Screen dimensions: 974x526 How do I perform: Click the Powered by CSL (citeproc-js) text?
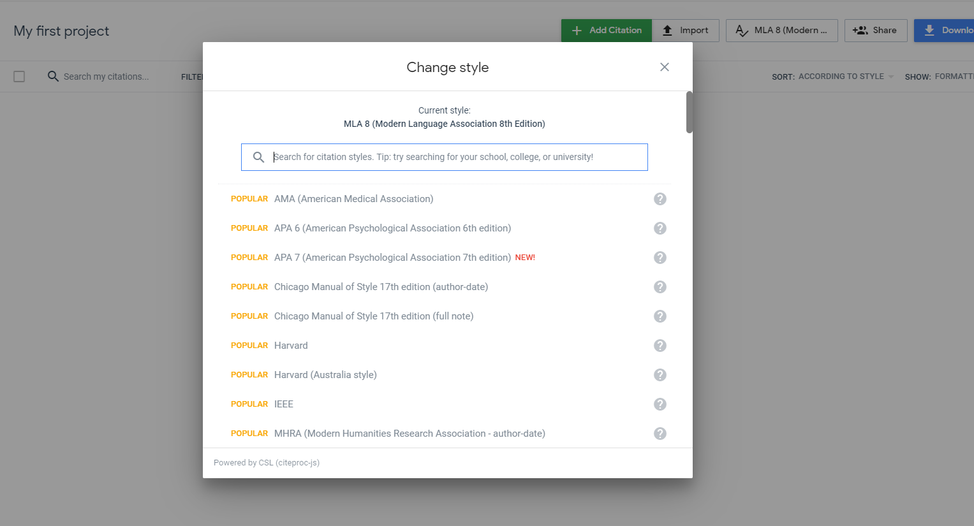(x=267, y=463)
